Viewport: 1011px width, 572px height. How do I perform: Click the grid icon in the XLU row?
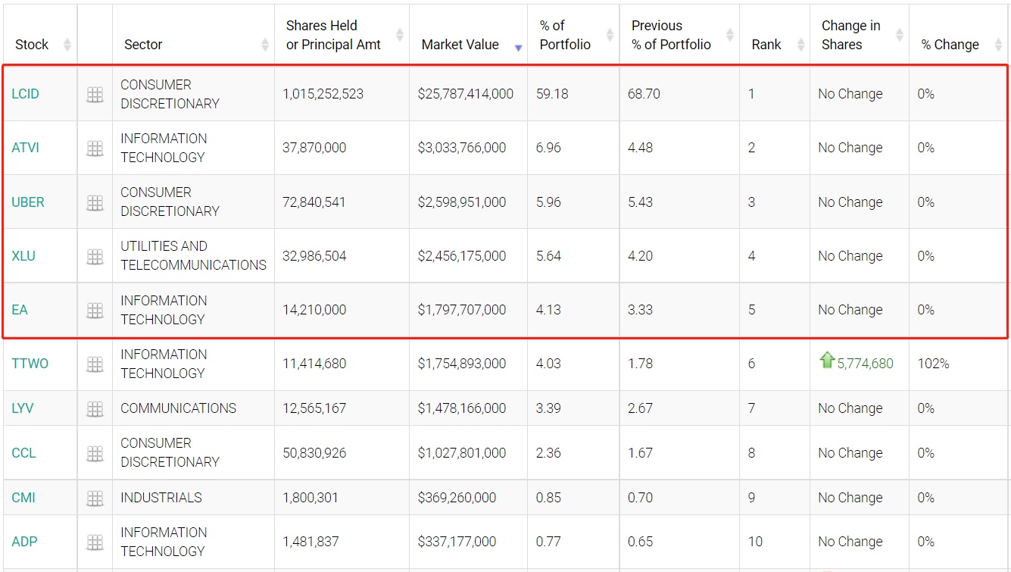(95, 257)
